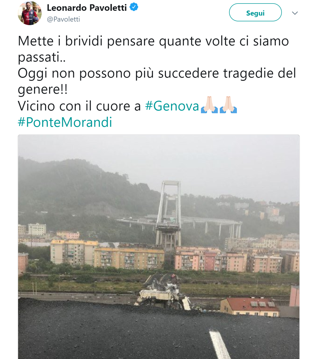Click the word 'passati..' in the tweet

[x=42, y=57]
